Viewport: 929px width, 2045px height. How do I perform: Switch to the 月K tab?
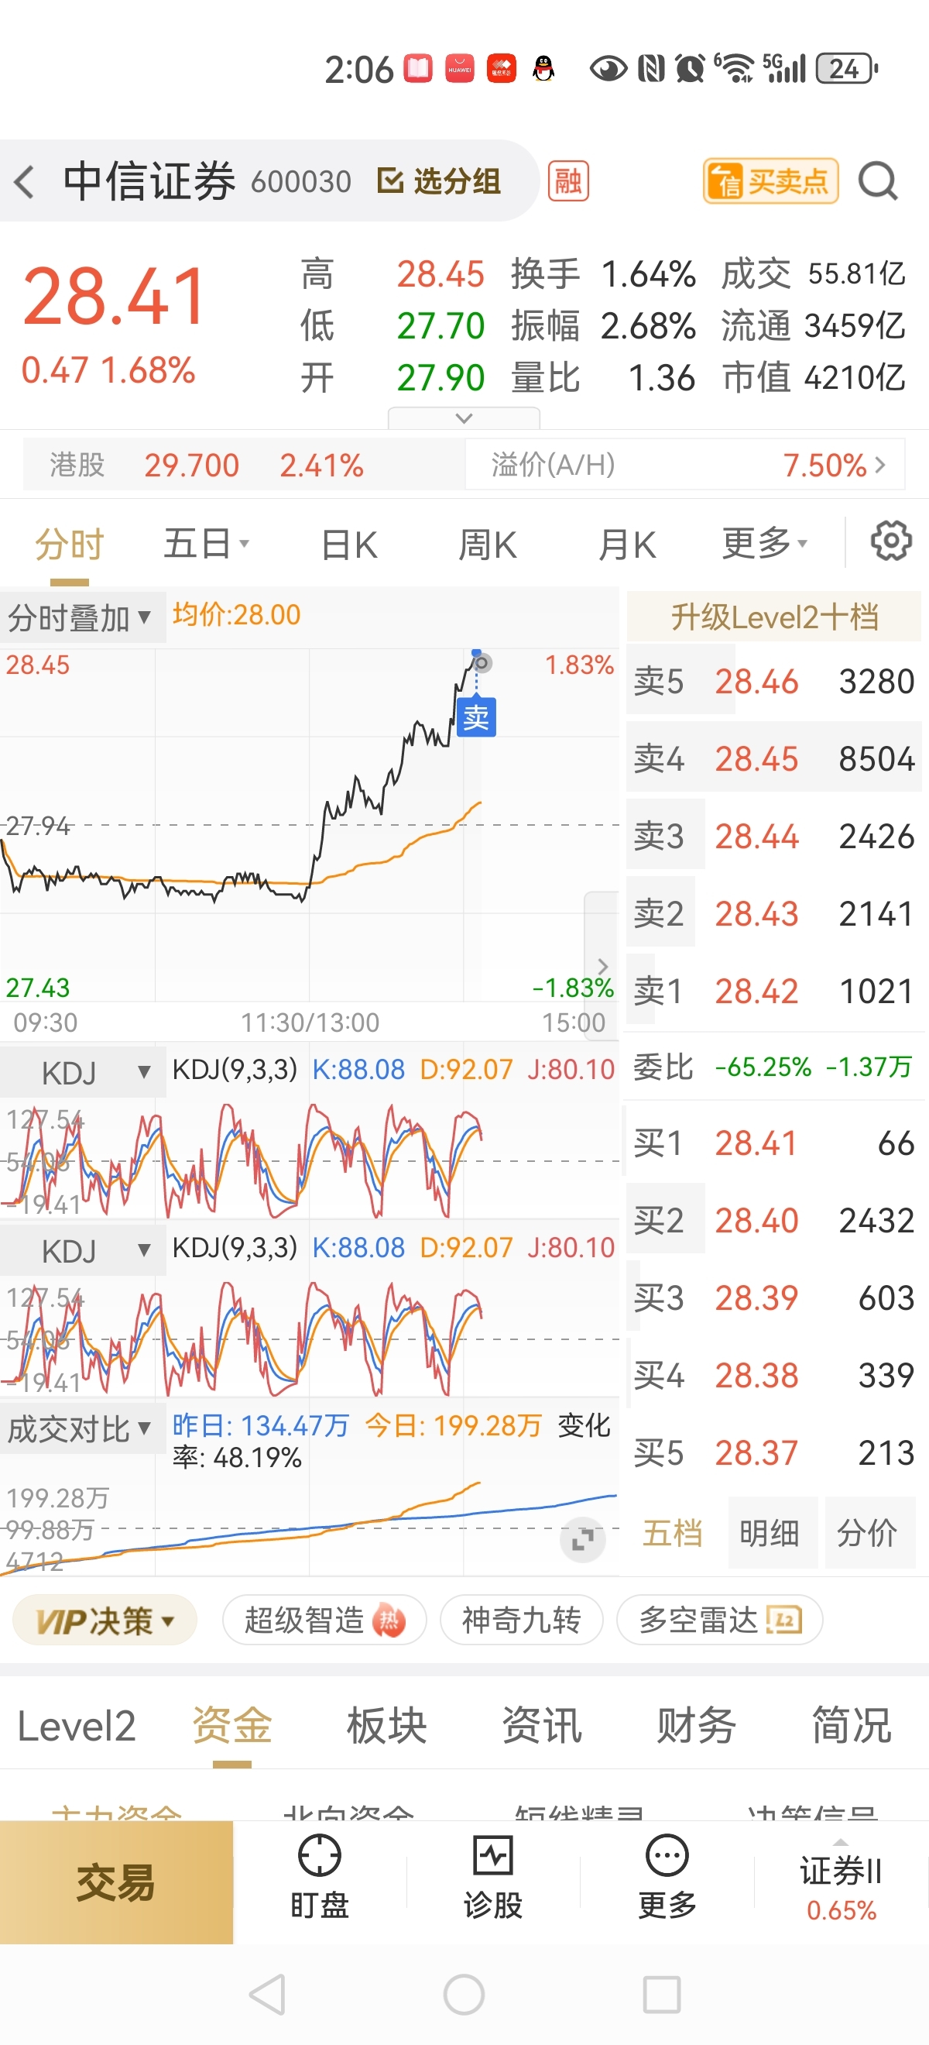tap(627, 545)
